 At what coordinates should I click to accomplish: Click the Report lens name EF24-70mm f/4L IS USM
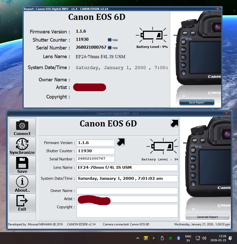(101, 57)
